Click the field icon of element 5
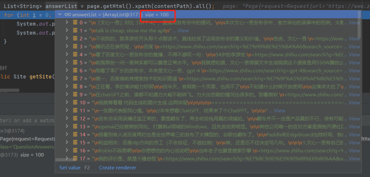Image resolution: width=370 pixels, height=177 pixels. click(x=75, y=63)
